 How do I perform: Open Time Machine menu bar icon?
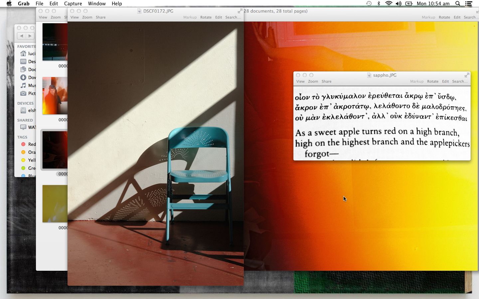[x=369, y=4]
